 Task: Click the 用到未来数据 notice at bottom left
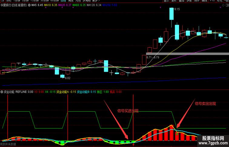(x=8, y=144)
